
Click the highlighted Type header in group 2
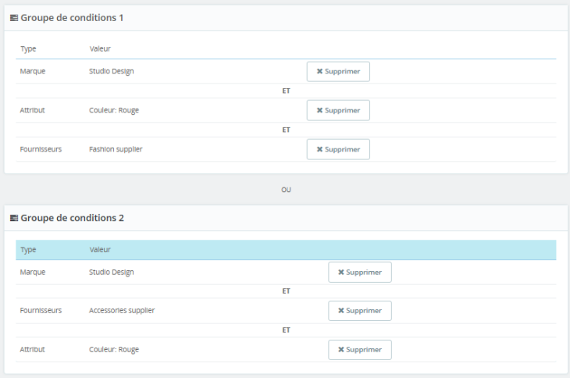(x=28, y=250)
